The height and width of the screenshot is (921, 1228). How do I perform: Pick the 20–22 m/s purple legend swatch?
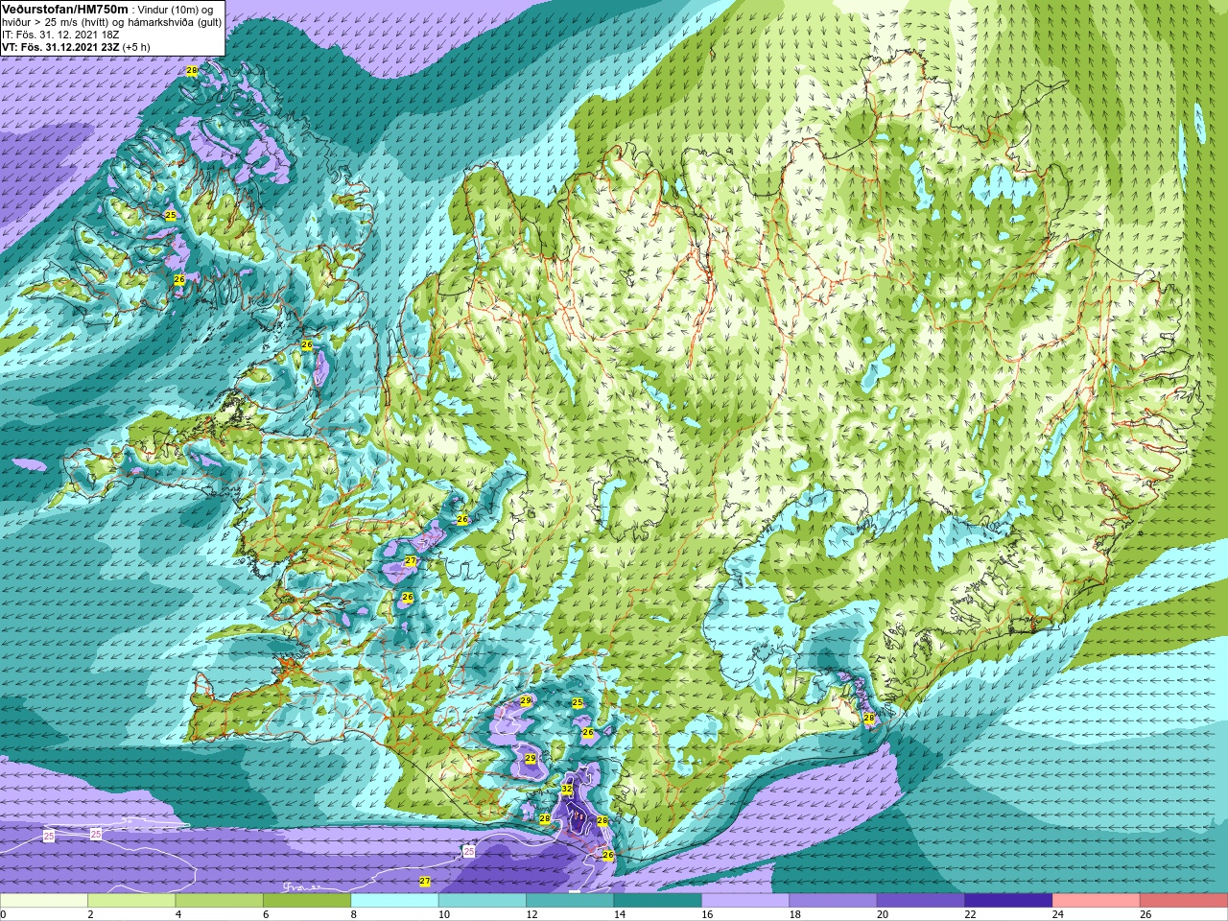(x=921, y=901)
